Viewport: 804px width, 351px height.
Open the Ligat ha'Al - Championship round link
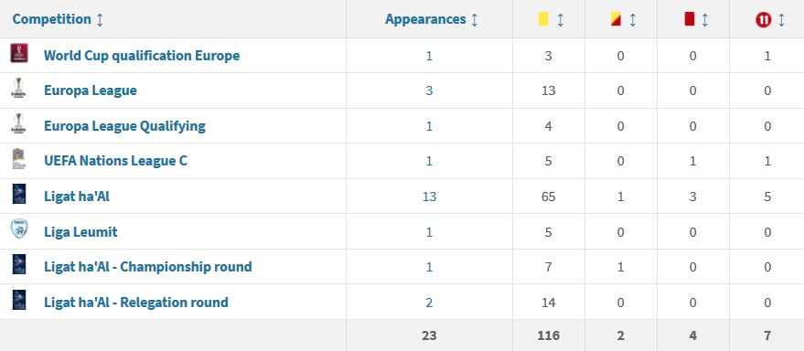point(147,267)
